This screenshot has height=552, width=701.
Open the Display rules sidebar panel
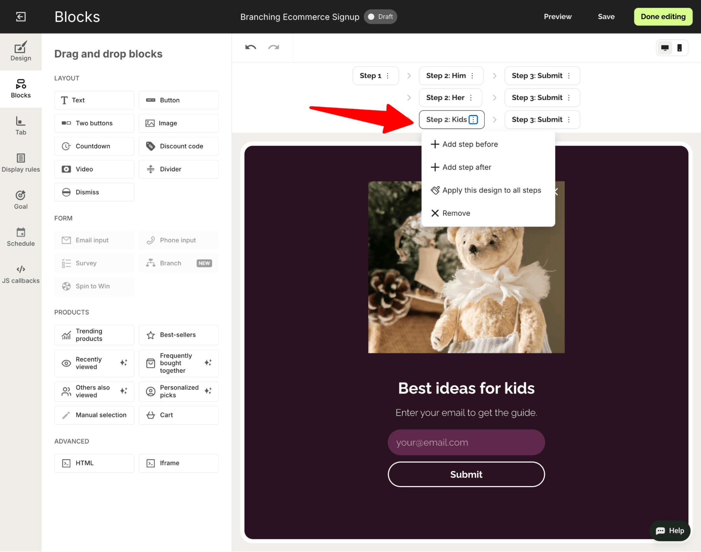click(21, 163)
